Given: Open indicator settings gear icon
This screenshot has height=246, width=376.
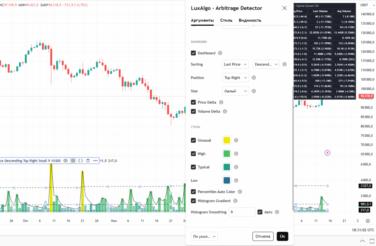Looking at the screenshot, I should point(73,161).
